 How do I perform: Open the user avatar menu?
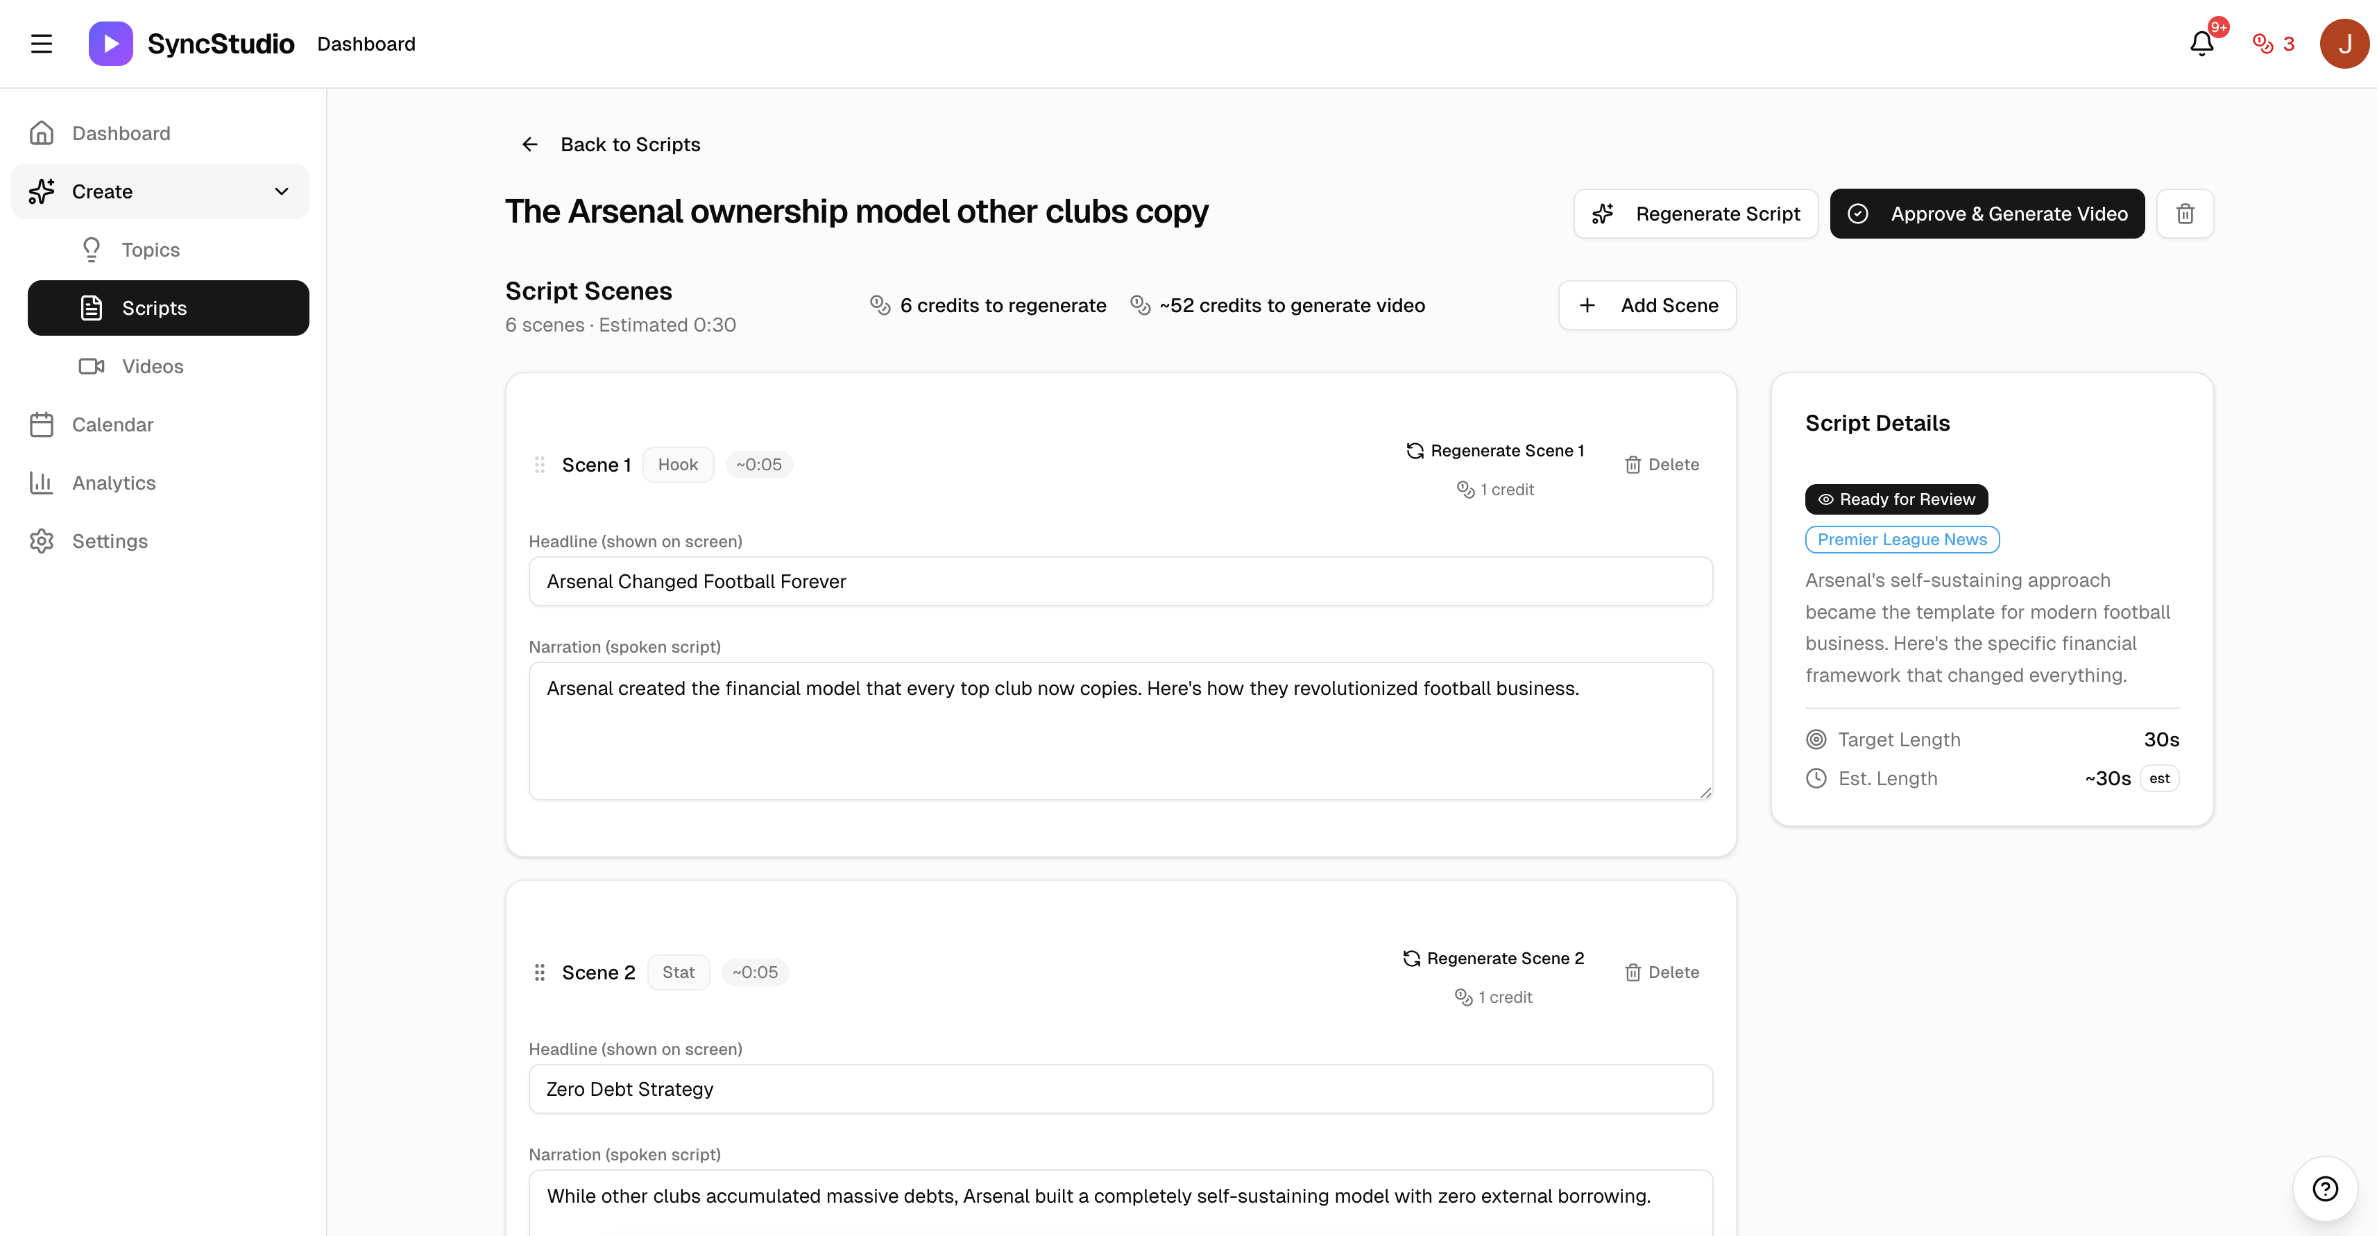[x=2344, y=44]
